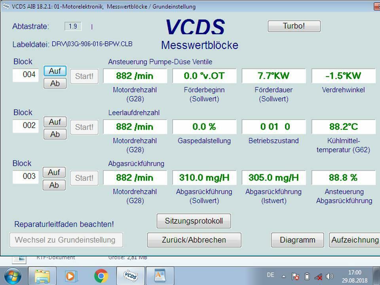Viewport: 380px width, 285px height.
Task: Click Ab for block 003
Action: (x=54, y=185)
